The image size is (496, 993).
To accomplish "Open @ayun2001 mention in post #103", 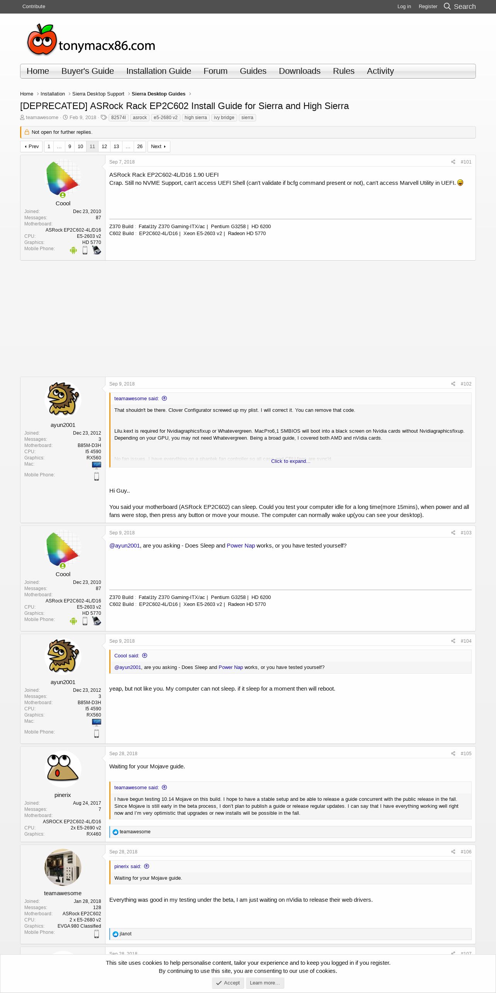I will click(124, 546).
